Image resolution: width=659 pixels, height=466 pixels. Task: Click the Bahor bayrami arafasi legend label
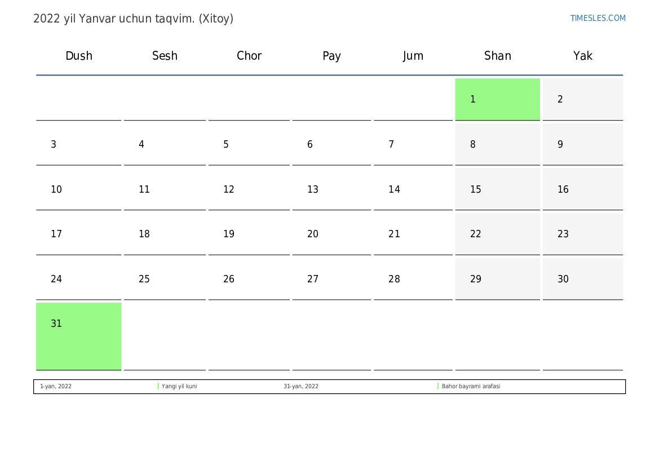tap(471, 387)
